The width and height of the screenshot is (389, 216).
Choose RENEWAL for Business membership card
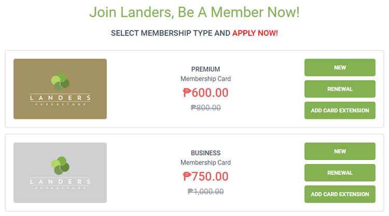[340, 172]
